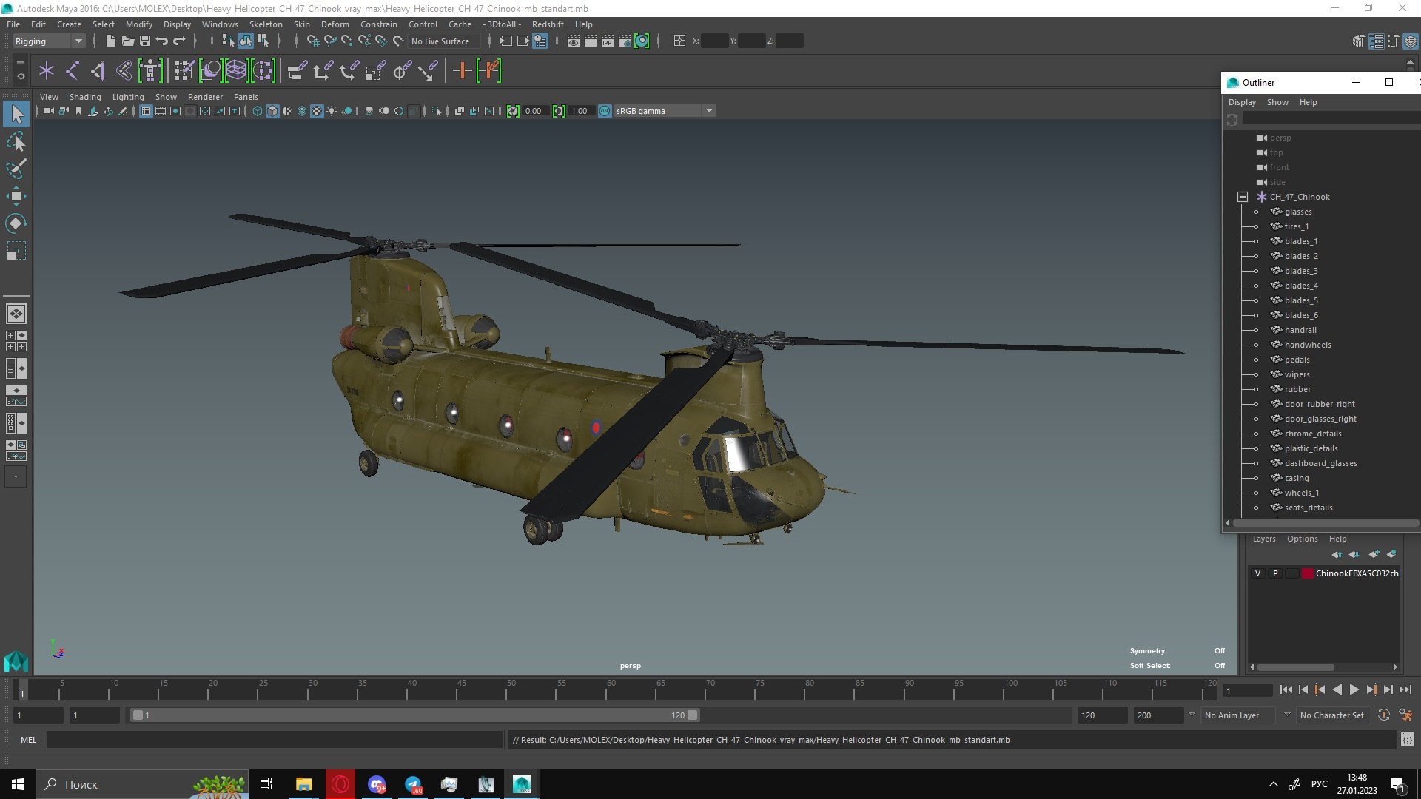This screenshot has width=1421, height=799.
Task: Open the Deform menu
Action: [335, 24]
